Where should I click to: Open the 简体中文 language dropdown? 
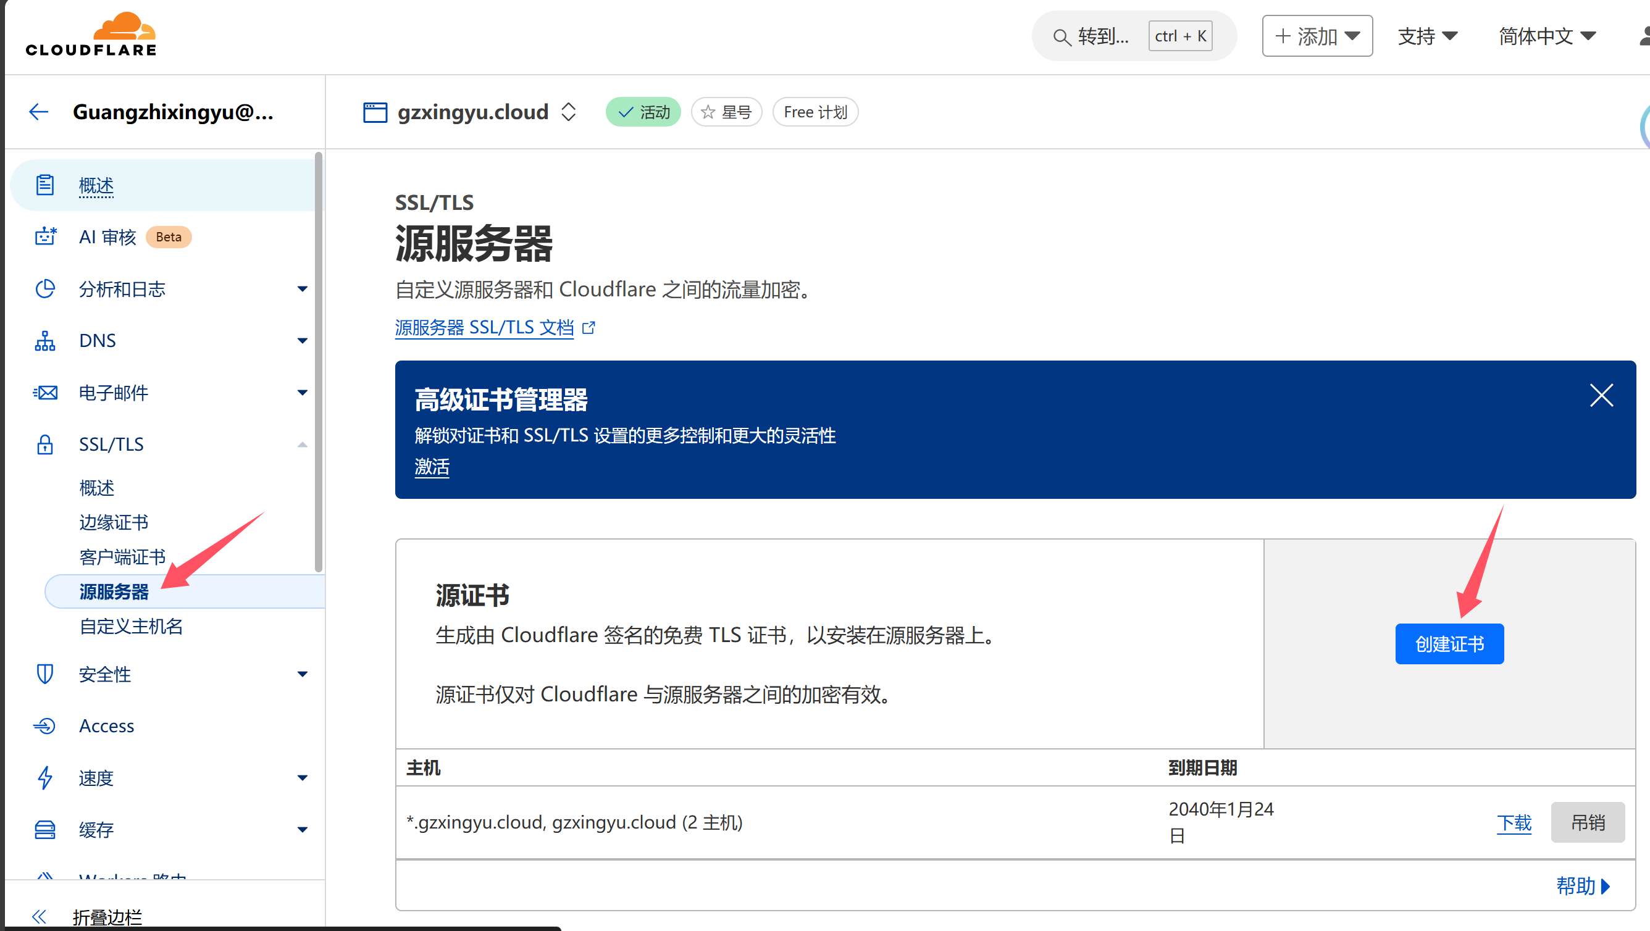coord(1547,36)
